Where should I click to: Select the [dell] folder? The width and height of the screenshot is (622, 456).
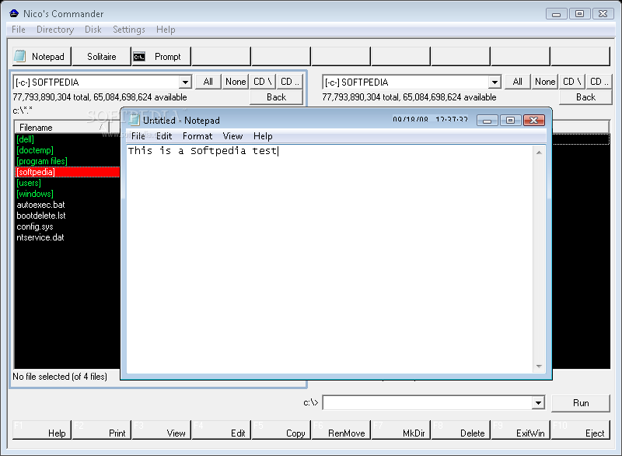pyautogui.click(x=25, y=139)
